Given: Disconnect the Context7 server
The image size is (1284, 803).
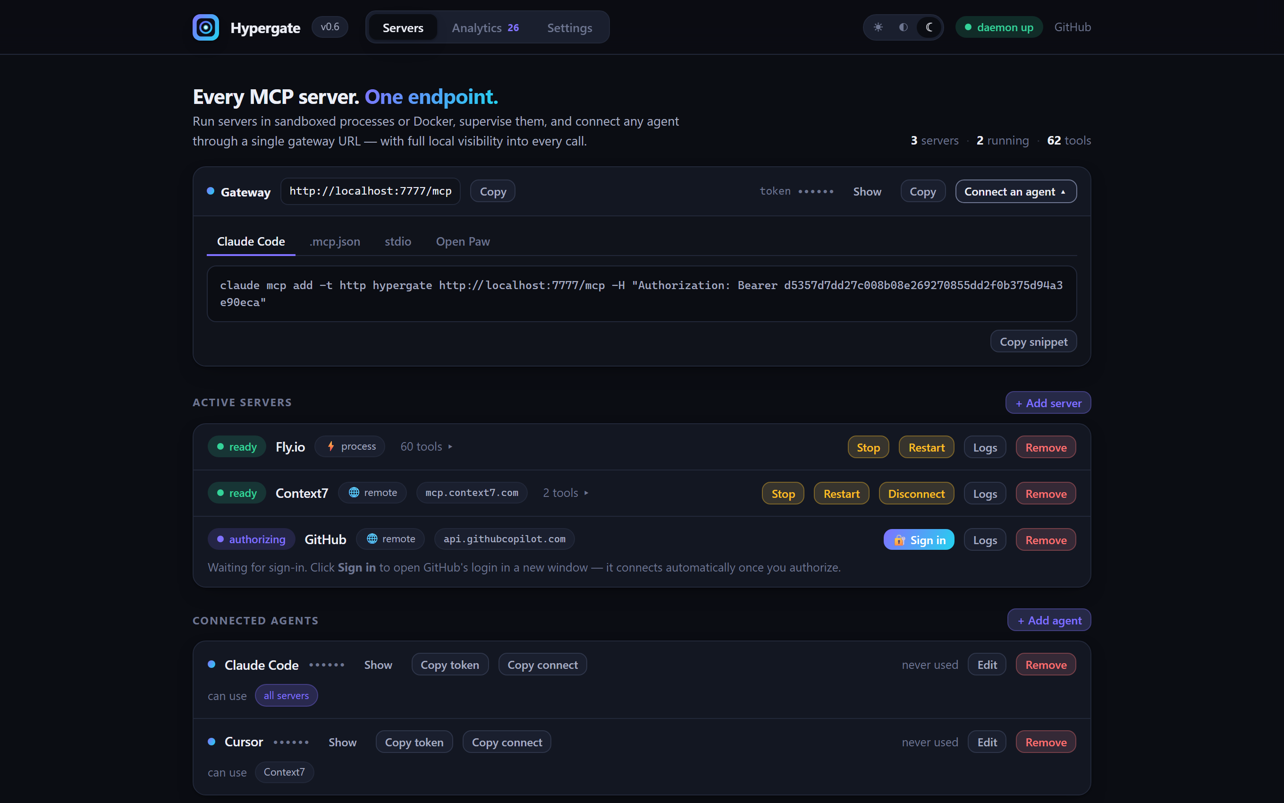Looking at the screenshot, I should 916,494.
